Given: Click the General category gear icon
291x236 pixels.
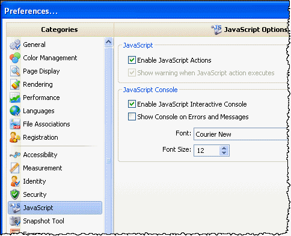Looking at the screenshot, I should tap(15, 45).
